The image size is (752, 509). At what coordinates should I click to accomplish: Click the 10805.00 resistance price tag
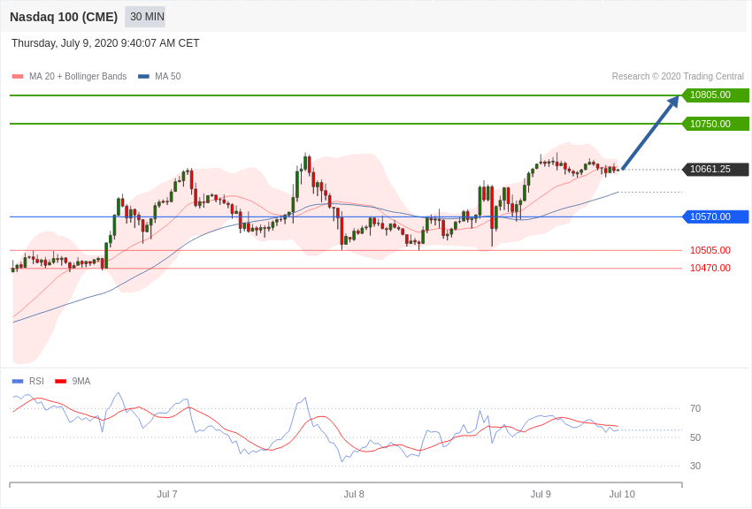[x=716, y=95]
